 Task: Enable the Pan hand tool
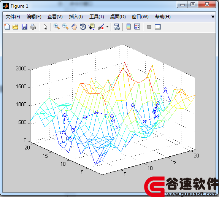point(74,27)
